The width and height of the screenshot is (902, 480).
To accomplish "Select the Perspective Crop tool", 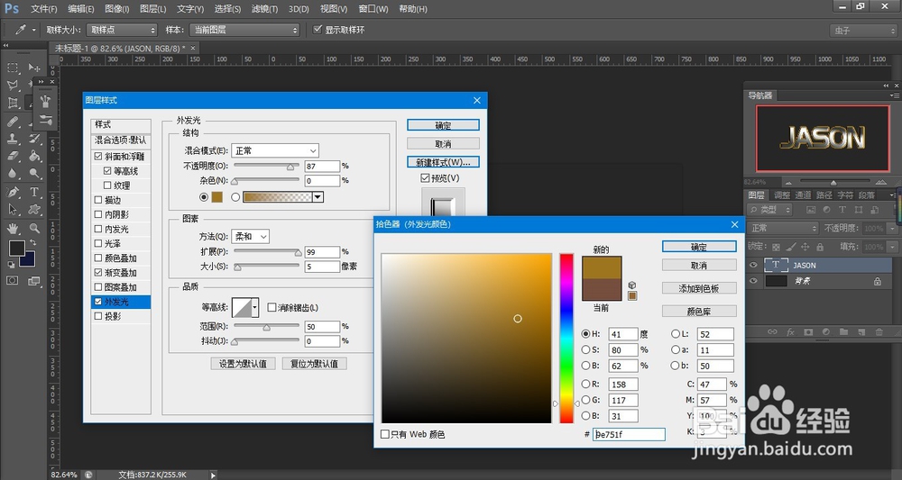I will coord(13,103).
